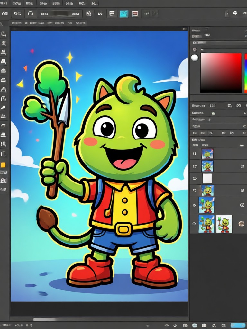Toggle visibility of the bottom masked layer
Screen dimensions: 247x329
194,224
